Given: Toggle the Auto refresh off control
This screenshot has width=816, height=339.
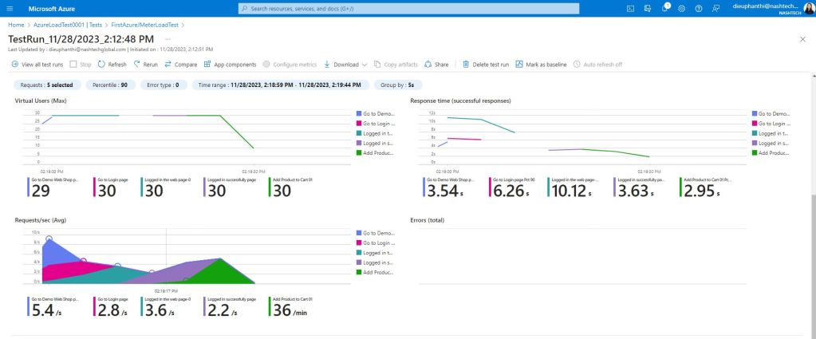Looking at the screenshot, I should pos(597,64).
